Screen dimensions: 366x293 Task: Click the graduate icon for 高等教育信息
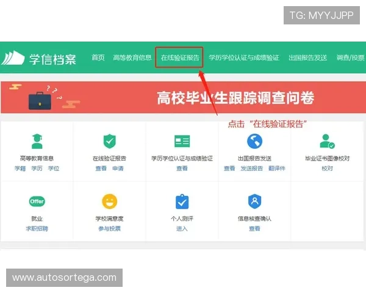pos(37,141)
